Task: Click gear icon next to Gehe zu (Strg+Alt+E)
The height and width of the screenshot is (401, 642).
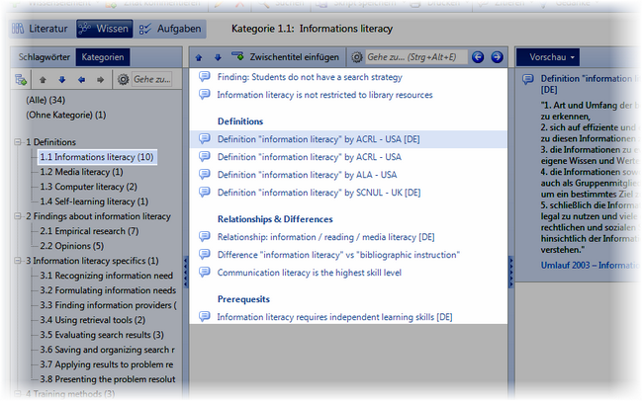Action: (357, 57)
